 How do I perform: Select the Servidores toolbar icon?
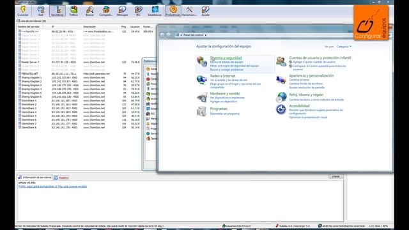coord(57,11)
